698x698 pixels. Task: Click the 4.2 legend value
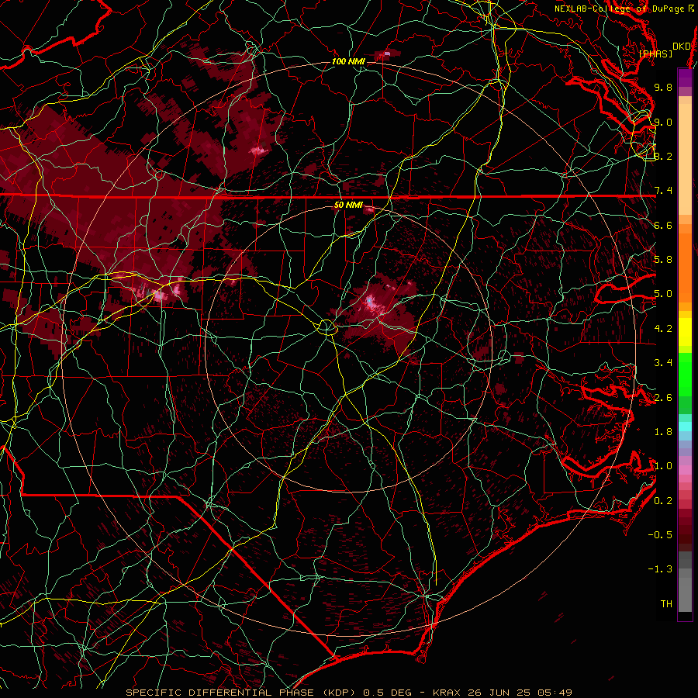coord(663,329)
